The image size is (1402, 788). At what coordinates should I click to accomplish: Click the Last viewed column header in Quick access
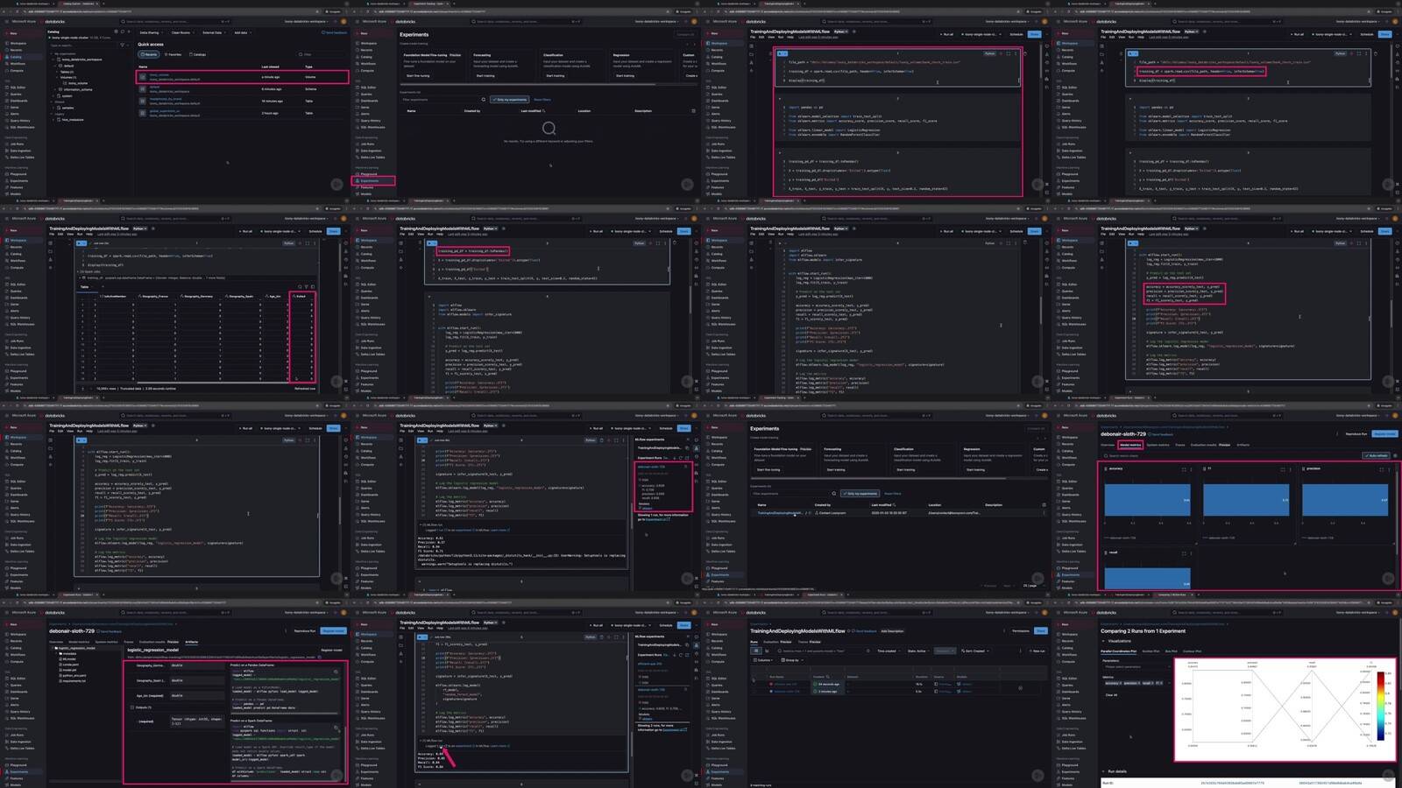pos(270,67)
